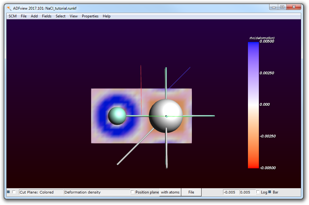Open the SCM menu
This screenshot has height=205, width=309.
(13, 16)
